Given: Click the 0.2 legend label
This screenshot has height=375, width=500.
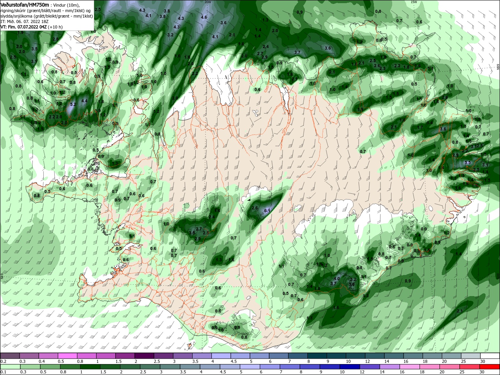Looking at the screenshot, I should click(4, 361).
